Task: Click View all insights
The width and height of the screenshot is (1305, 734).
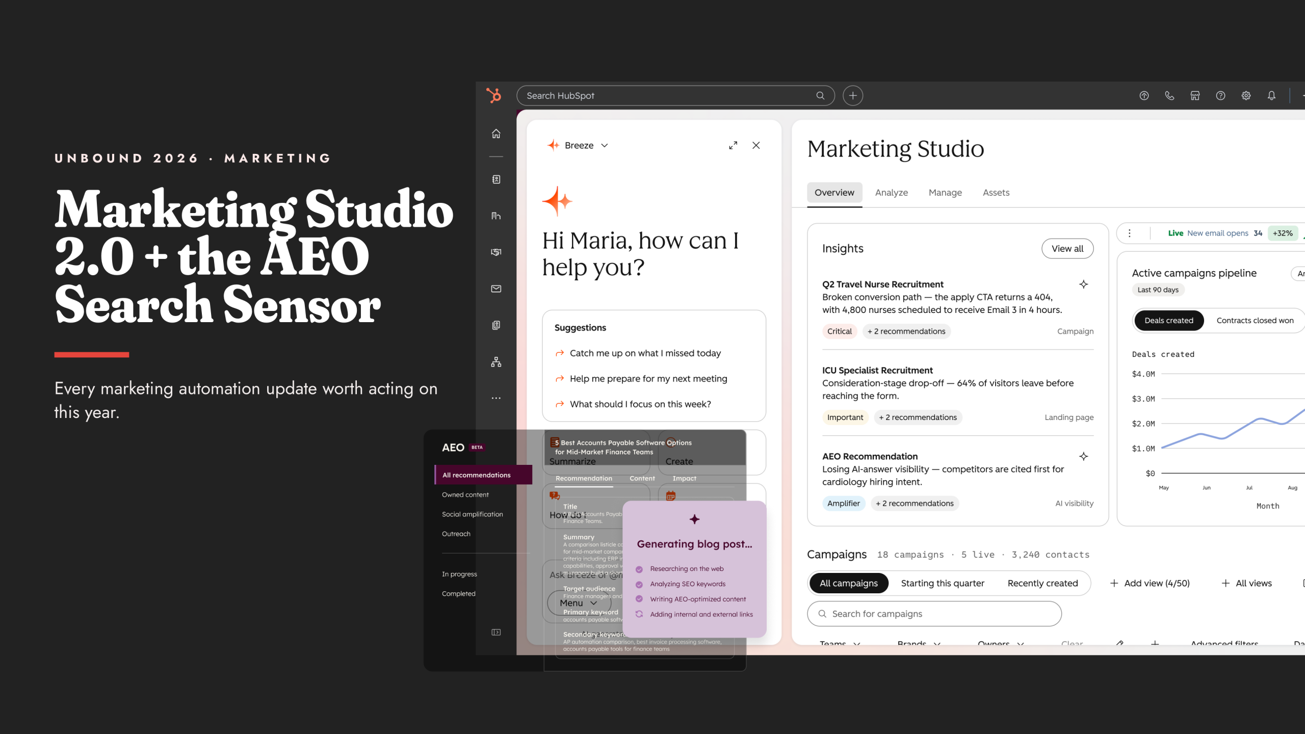Action: tap(1067, 249)
